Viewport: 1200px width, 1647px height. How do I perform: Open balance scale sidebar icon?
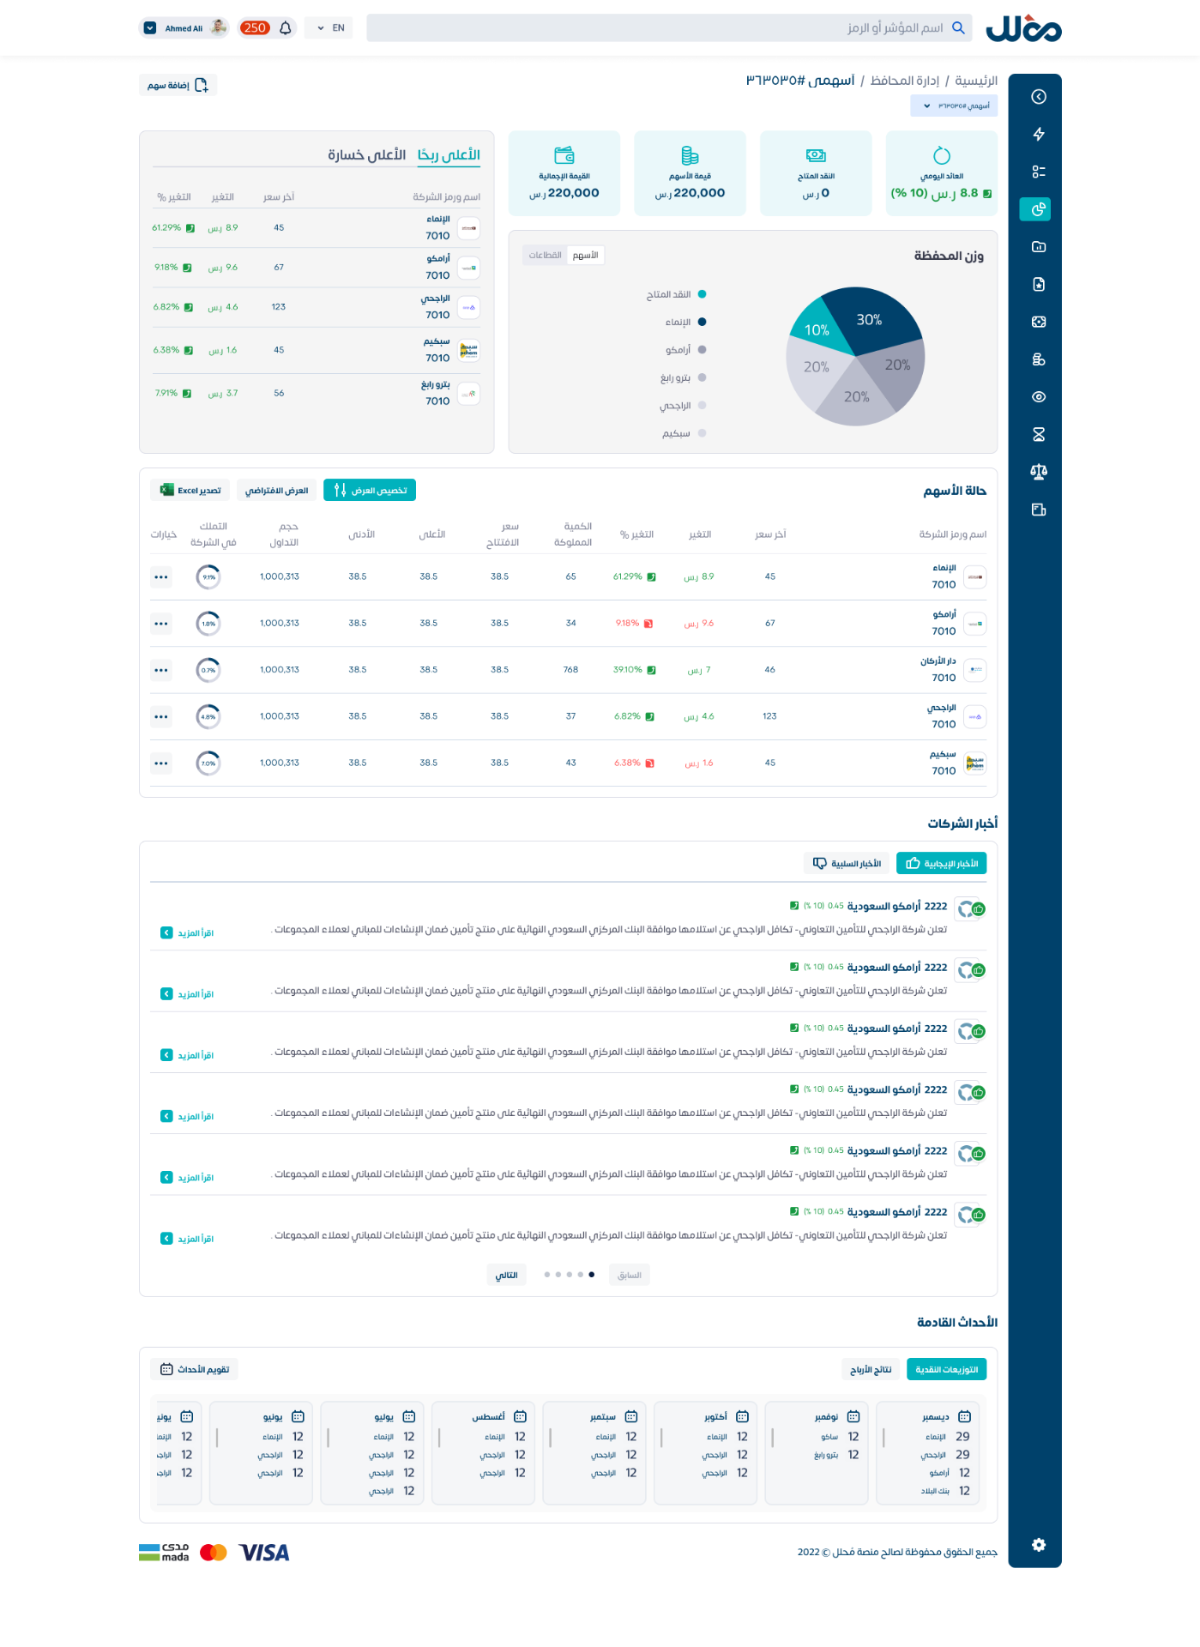(x=1038, y=472)
